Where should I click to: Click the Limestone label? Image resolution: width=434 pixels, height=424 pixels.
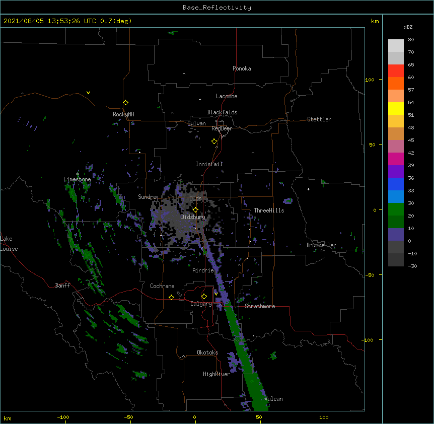click(77, 179)
